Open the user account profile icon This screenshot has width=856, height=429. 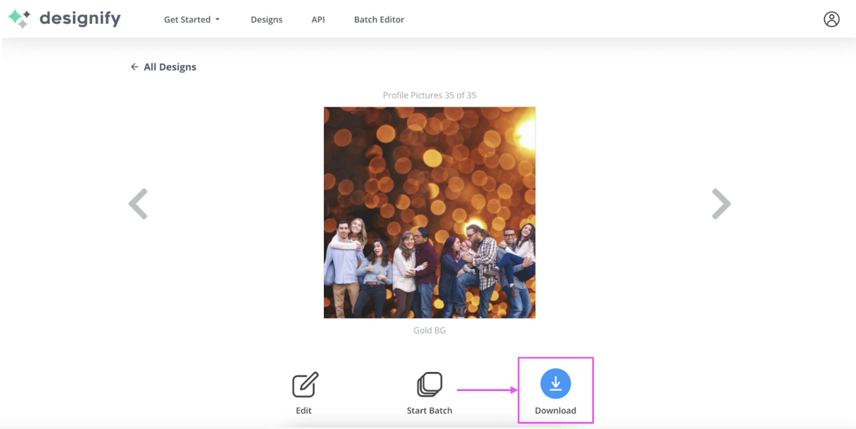click(x=831, y=19)
